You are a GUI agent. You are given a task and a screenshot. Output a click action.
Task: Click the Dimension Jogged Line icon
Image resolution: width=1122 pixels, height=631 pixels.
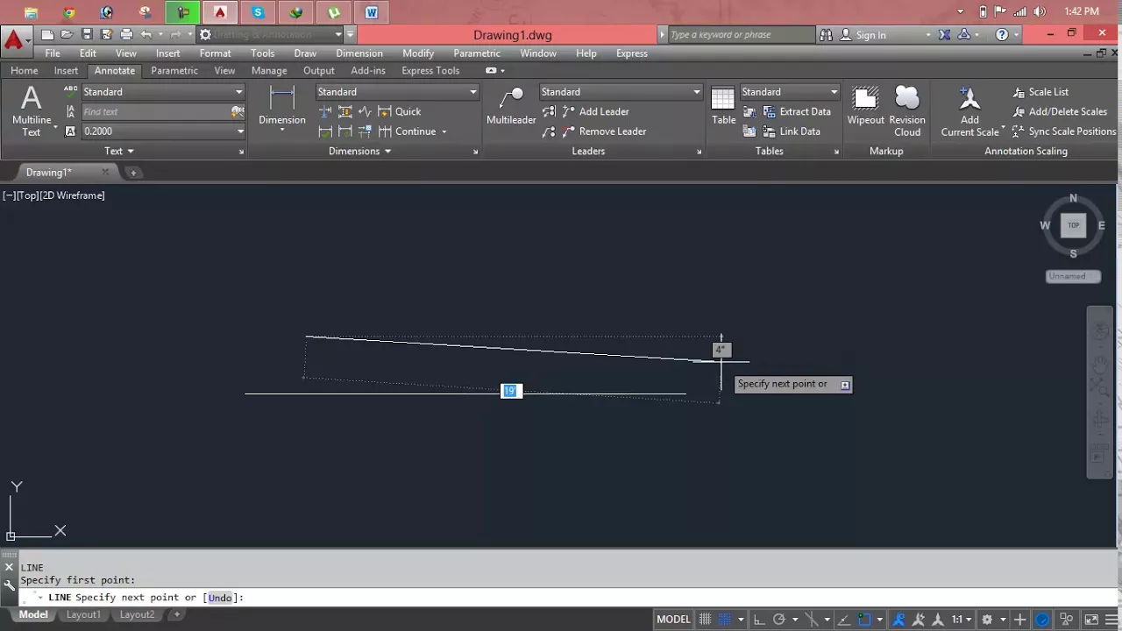[x=365, y=111]
